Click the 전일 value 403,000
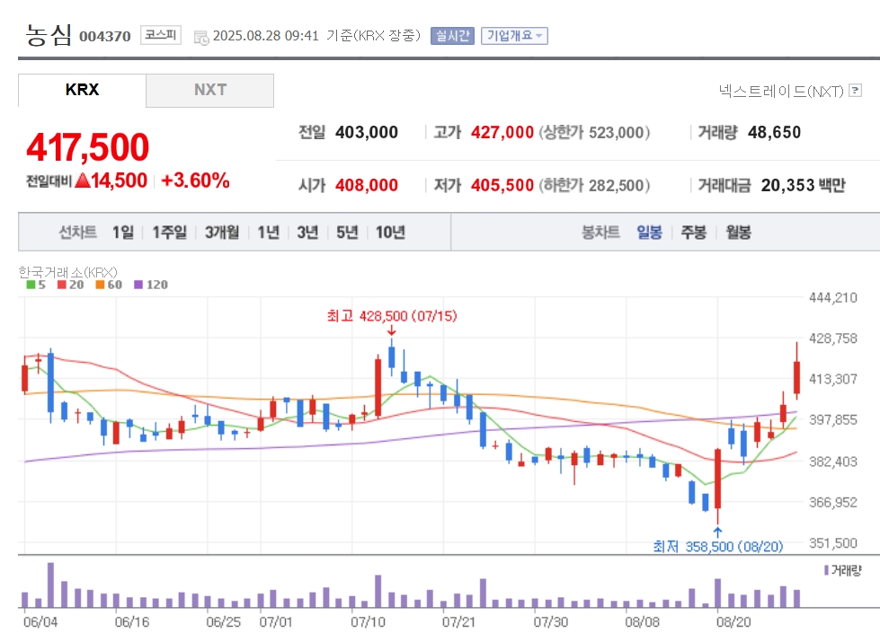Viewport: 880px width, 642px height. (x=367, y=132)
